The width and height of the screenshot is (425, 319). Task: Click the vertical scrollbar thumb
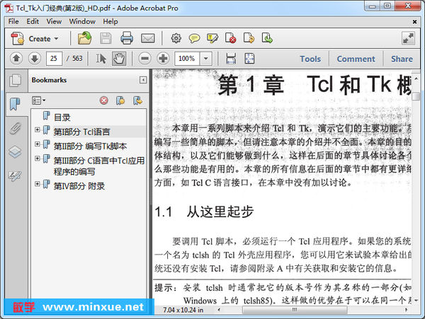click(x=416, y=96)
